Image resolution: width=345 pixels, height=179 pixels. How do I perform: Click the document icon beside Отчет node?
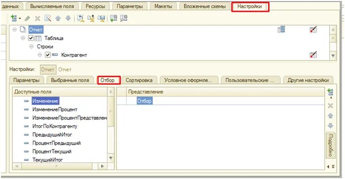coord(23,30)
